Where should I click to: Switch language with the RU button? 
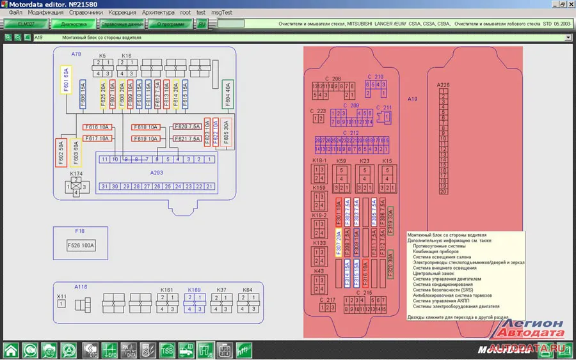[x=202, y=24]
